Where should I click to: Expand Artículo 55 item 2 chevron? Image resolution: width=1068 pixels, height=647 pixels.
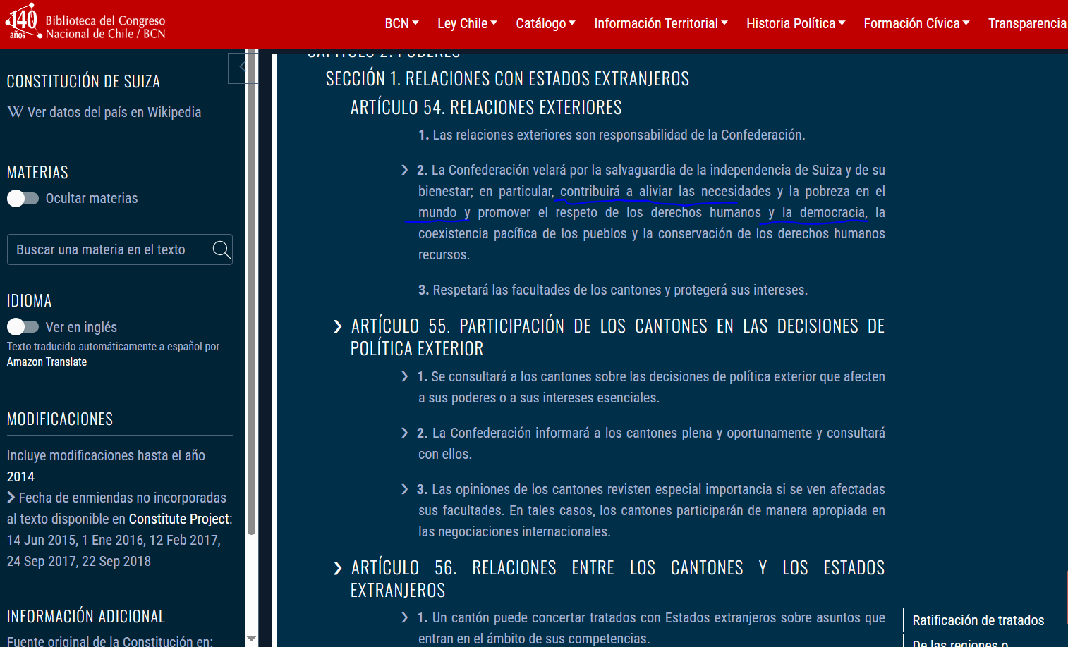click(404, 433)
